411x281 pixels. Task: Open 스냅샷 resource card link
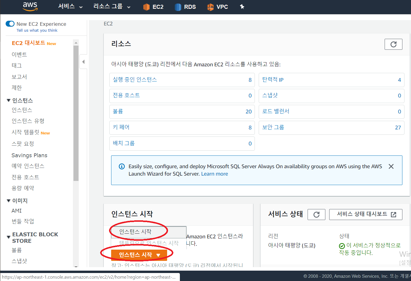click(x=270, y=95)
